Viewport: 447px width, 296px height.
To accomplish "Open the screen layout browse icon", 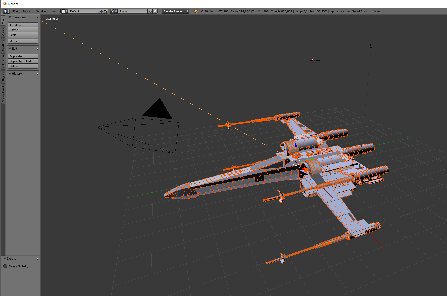I will click(65, 11).
